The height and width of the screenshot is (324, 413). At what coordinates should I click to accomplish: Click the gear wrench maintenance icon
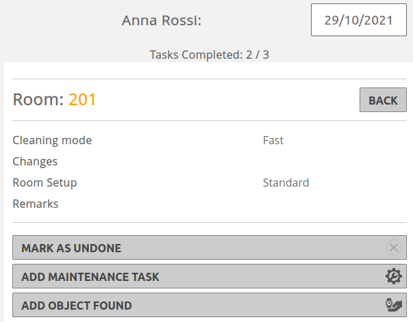[x=394, y=276]
